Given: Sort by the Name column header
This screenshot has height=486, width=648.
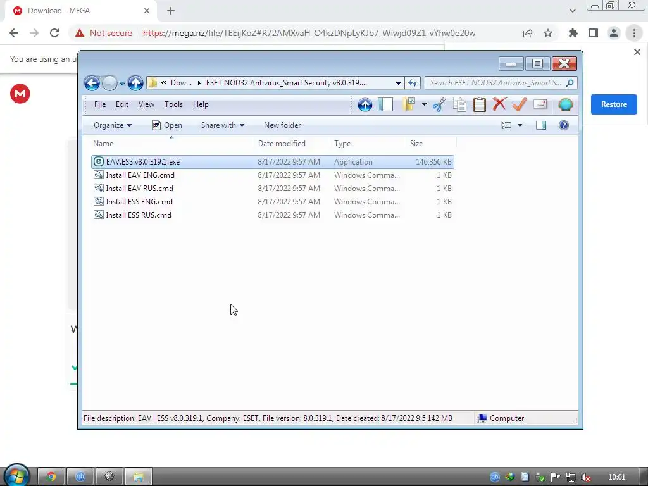Looking at the screenshot, I should pos(172,144).
